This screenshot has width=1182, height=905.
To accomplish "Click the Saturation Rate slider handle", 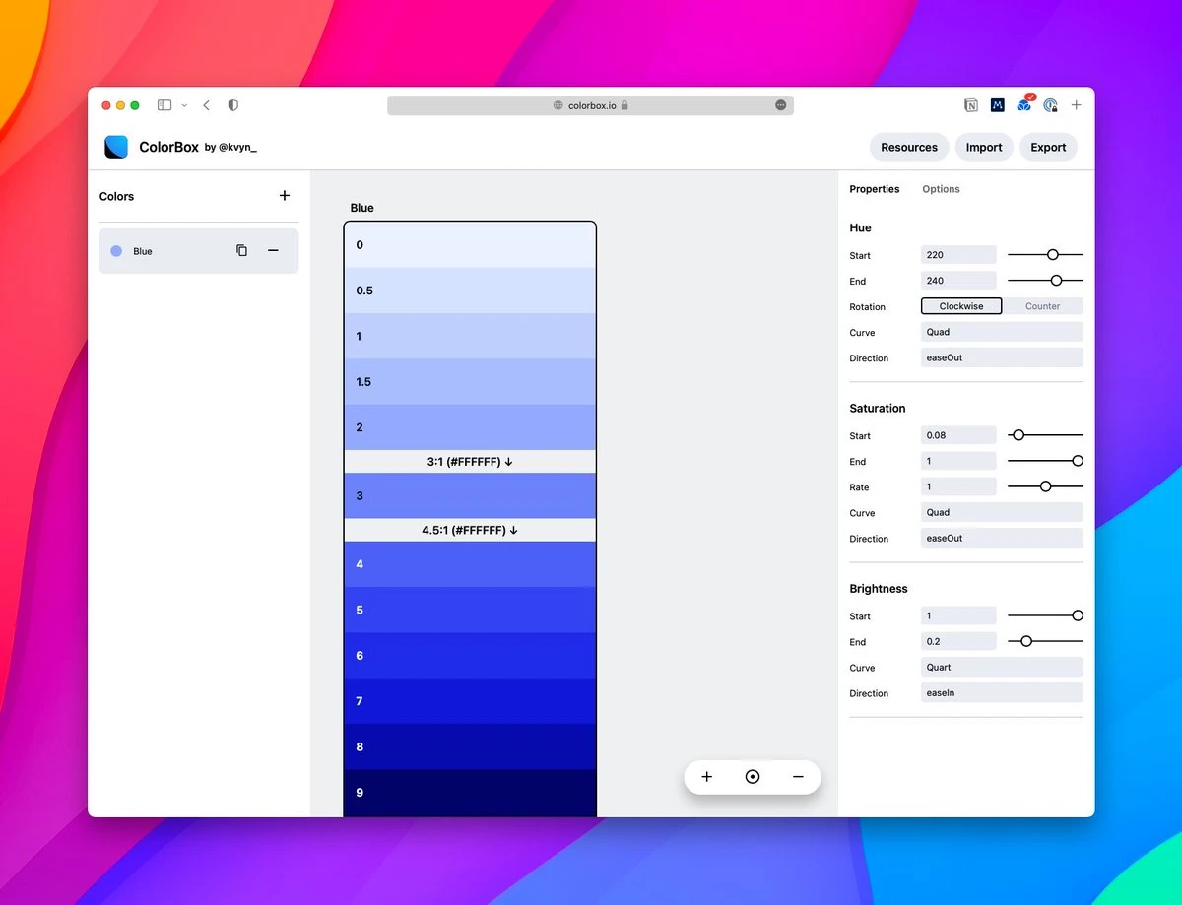I will point(1046,486).
